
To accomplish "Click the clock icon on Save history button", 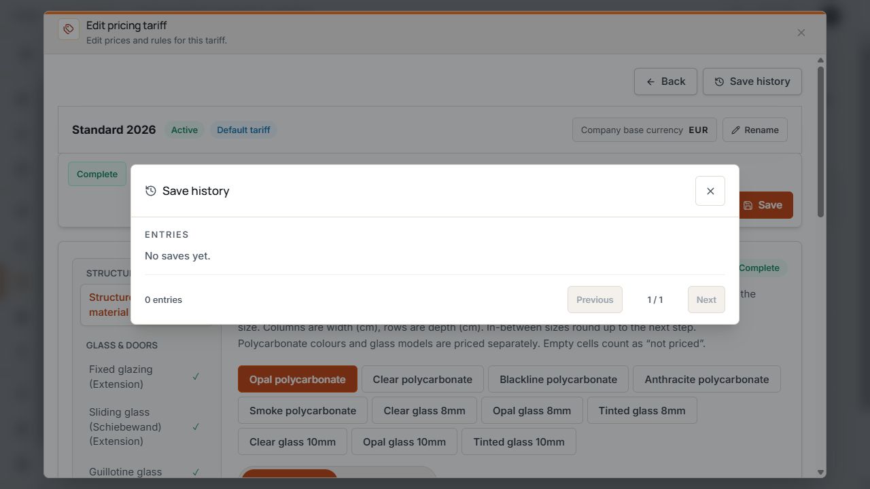I will (x=719, y=81).
